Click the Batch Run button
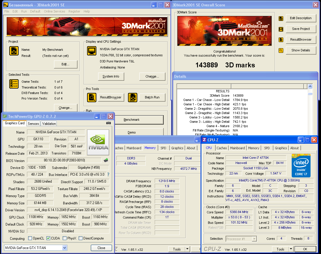The height and width of the screenshot is (254, 321). 152,98
